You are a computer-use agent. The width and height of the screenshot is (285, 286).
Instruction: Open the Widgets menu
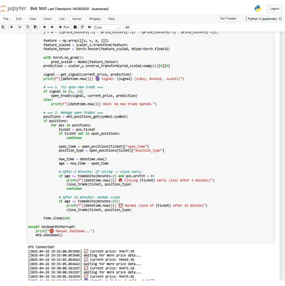(95, 19)
